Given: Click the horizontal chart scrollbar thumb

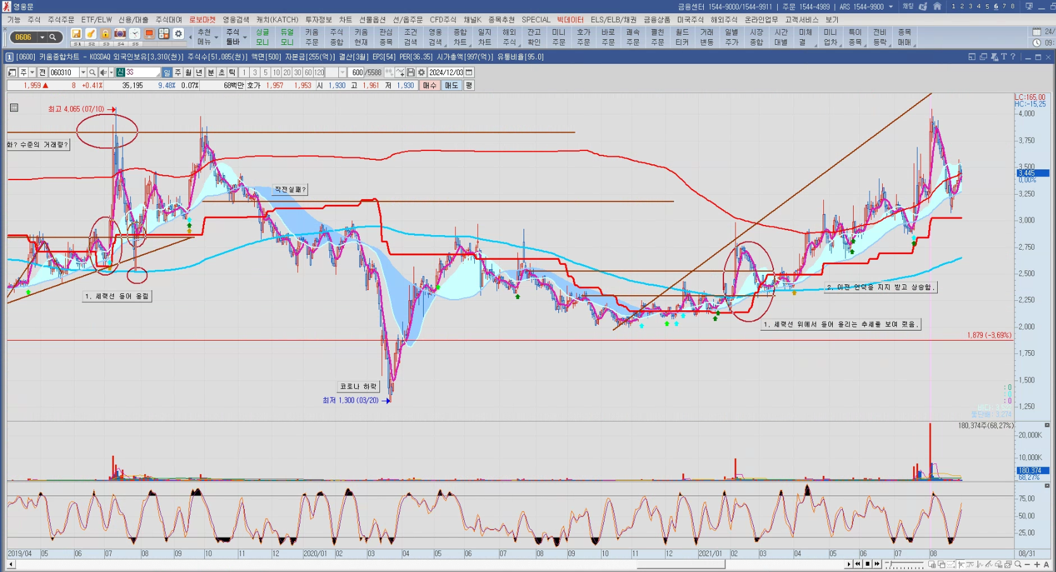Looking at the screenshot, I should pyautogui.click(x=680, y=564).
